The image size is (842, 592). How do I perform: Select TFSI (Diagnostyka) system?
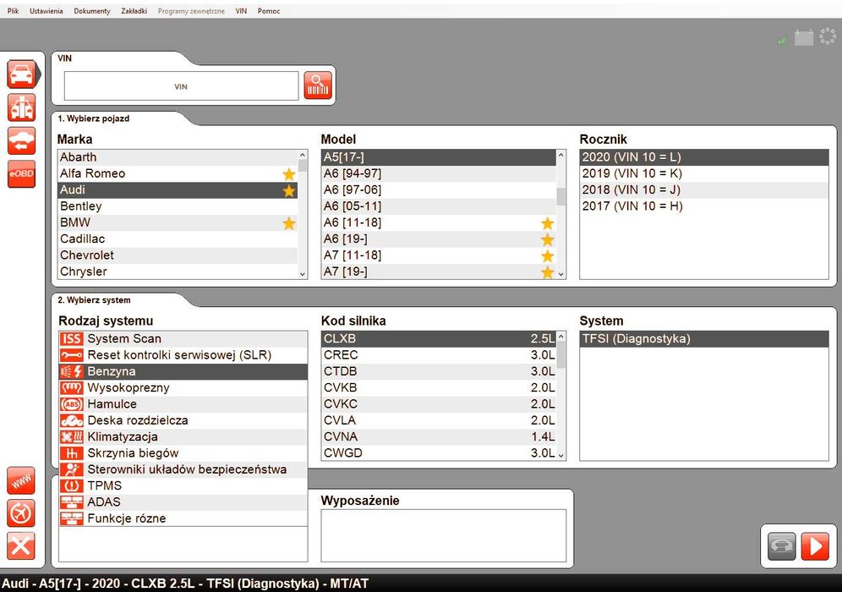click(704, 339)
